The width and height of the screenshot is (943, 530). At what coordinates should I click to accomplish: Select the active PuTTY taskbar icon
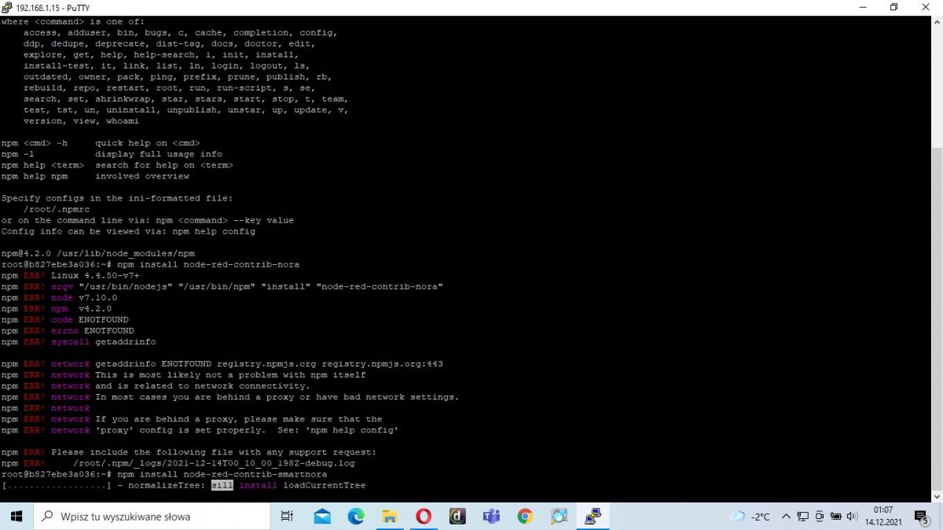[x=593, y=517]
